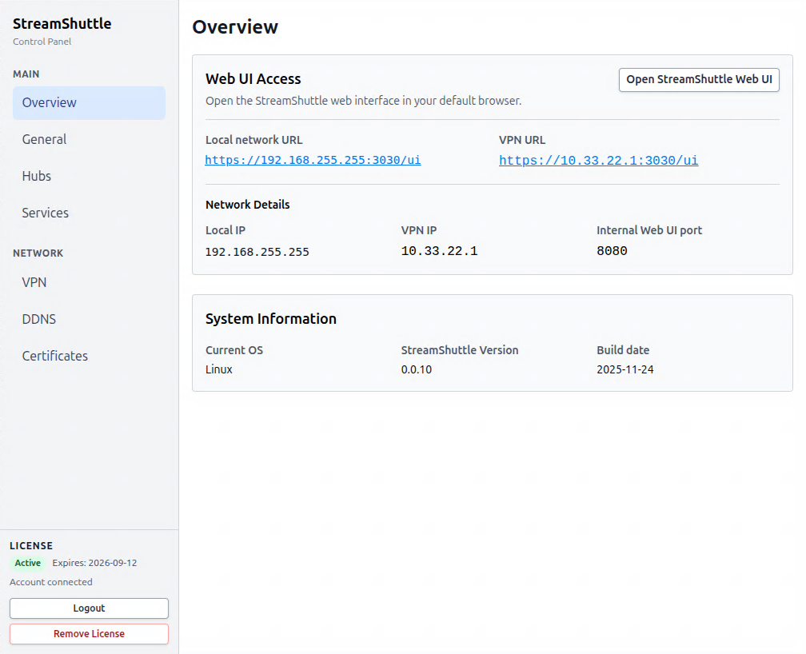Click the Active license status badge
The height and width of the screenshot is (654, 806).
coord(28,563)
